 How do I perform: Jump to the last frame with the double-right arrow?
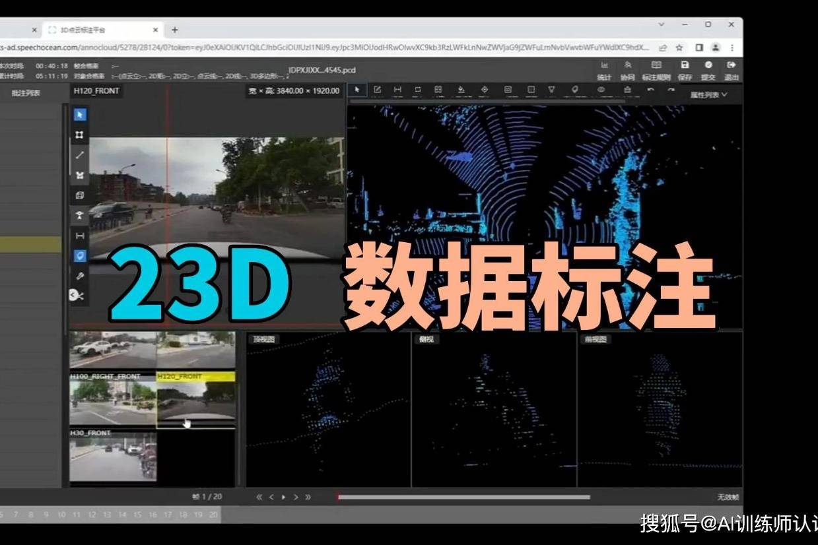(x=308, y=497)
